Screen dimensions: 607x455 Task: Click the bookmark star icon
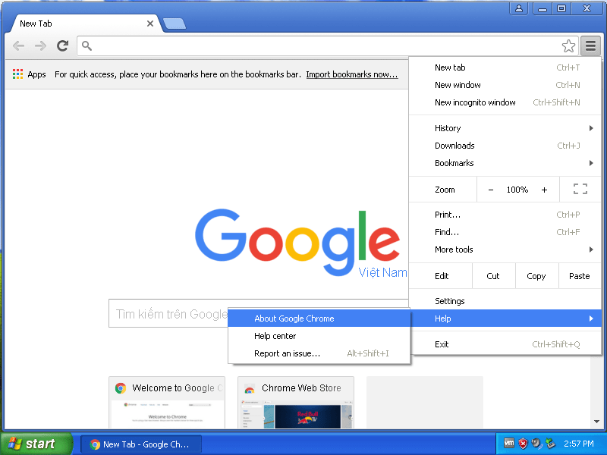568,46
